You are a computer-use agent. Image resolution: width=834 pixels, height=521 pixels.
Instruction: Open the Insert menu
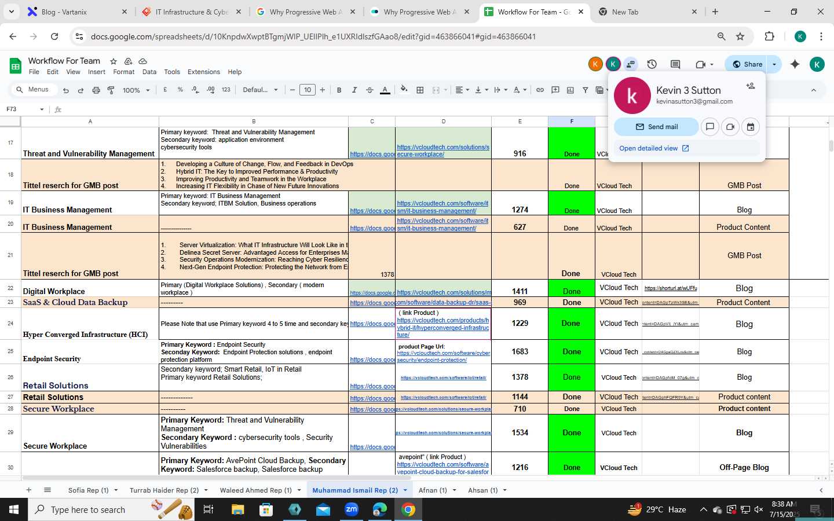(97, 72)
